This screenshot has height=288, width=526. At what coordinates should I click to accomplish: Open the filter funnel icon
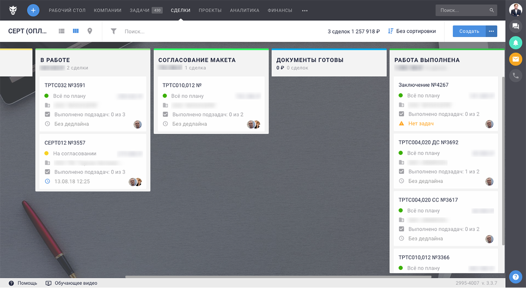coord(114,31)
